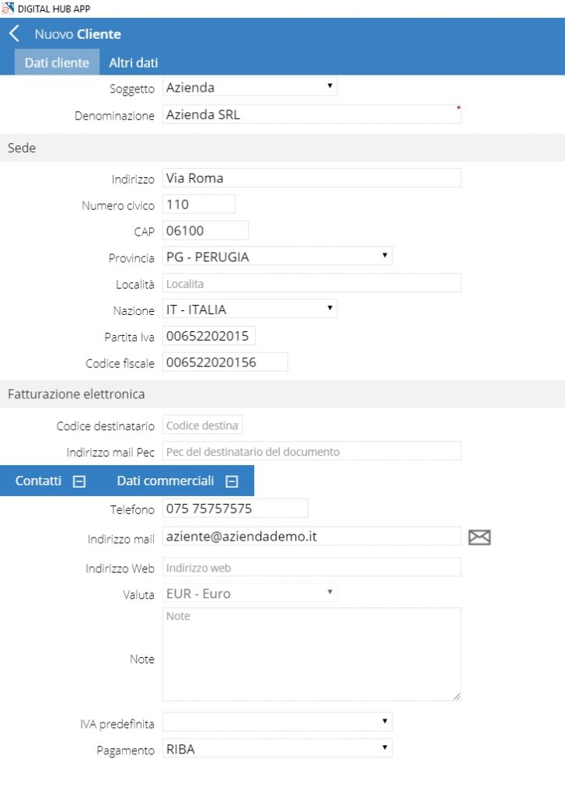
Task: Switch to the Altri dati tab
Action: point(133,62)
